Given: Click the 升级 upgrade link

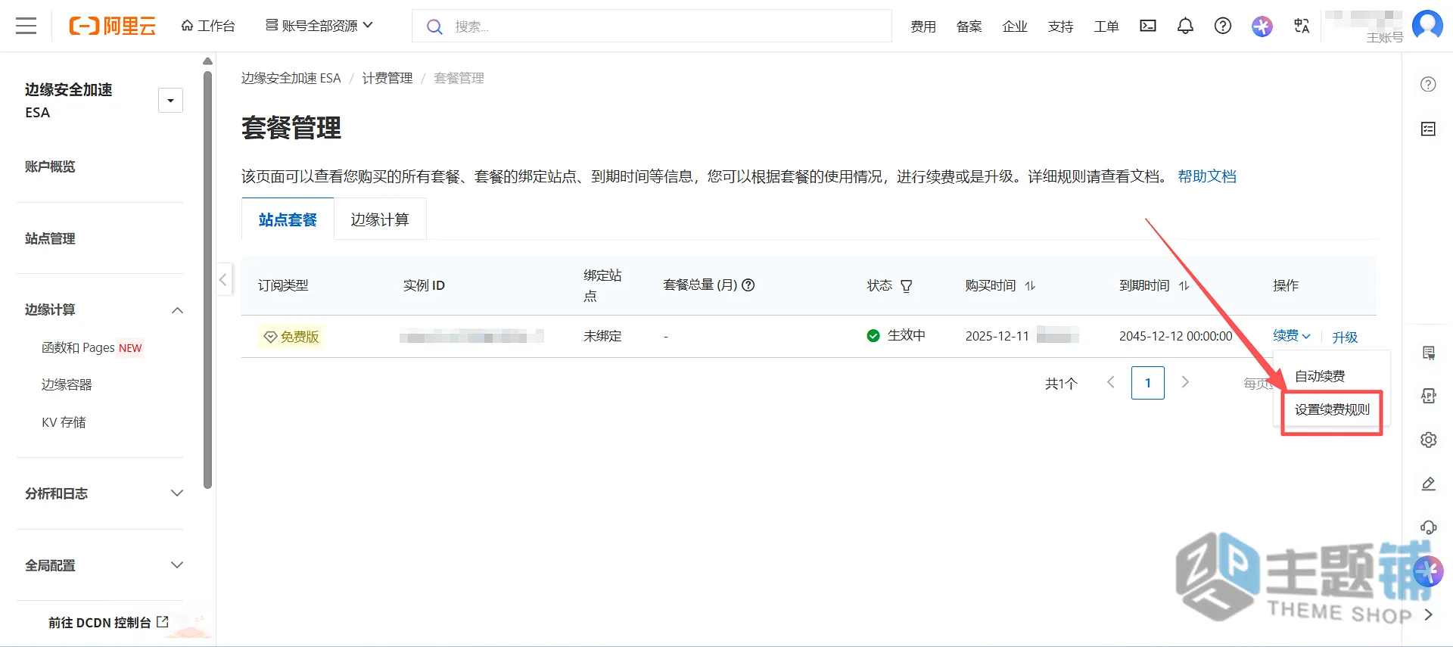Looking at the screenshot, I should pyautogui.click(x=1345, y=337).
